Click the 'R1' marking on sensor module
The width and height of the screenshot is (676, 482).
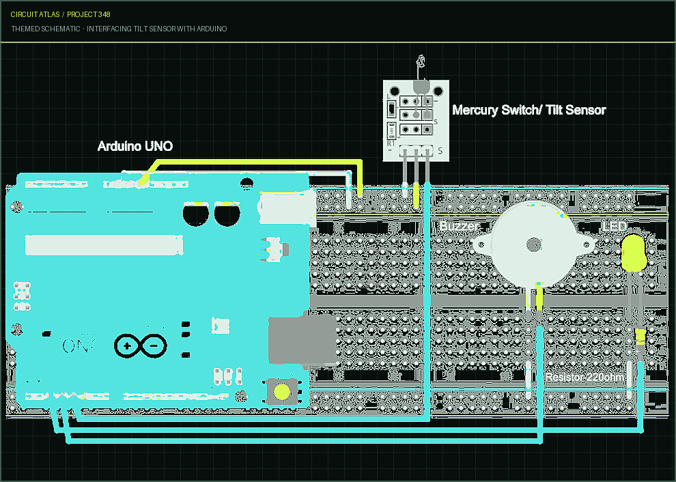click(x=391, y=143)
